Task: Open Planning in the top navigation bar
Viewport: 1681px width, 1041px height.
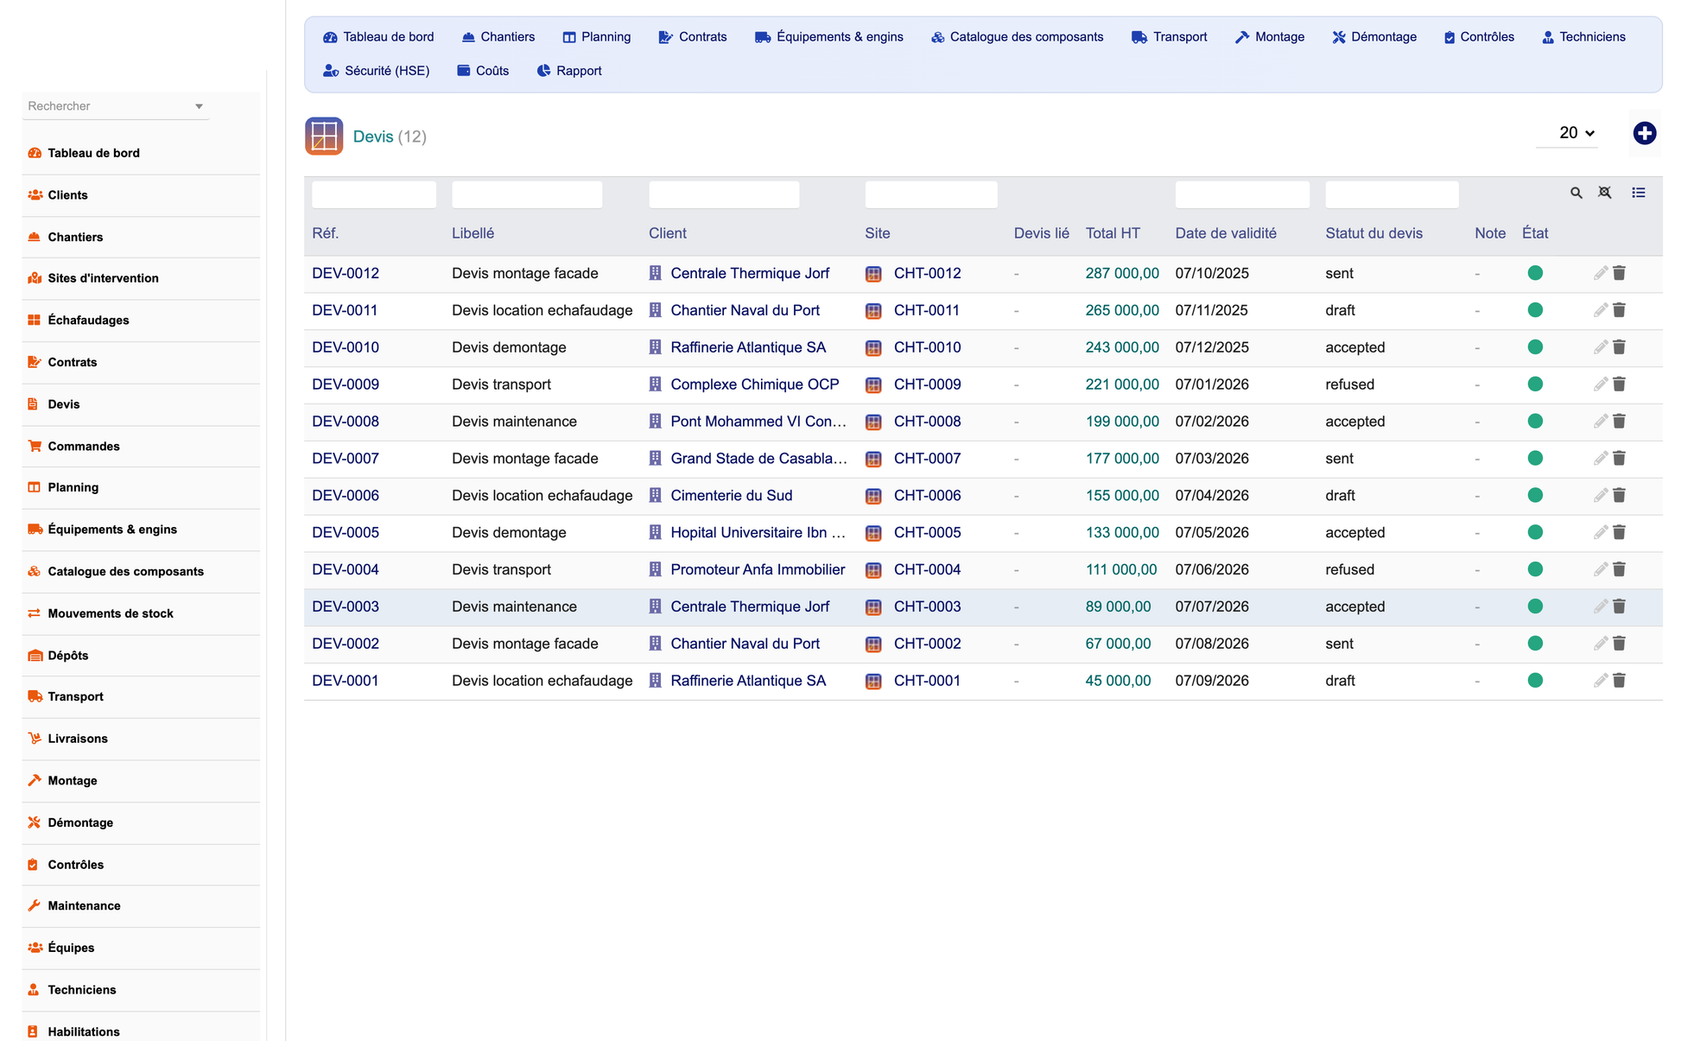Action: 596,37
